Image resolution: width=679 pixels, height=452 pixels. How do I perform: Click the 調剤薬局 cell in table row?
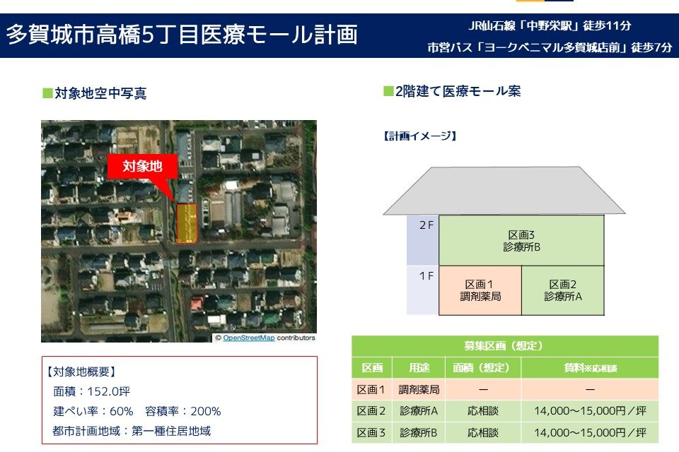pyautogui.click(x=419, y=389)
